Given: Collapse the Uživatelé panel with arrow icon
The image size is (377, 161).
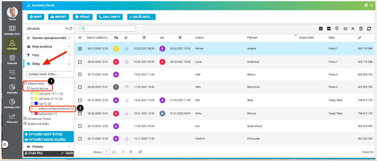Looking at the screenshot, I should 67,29.
